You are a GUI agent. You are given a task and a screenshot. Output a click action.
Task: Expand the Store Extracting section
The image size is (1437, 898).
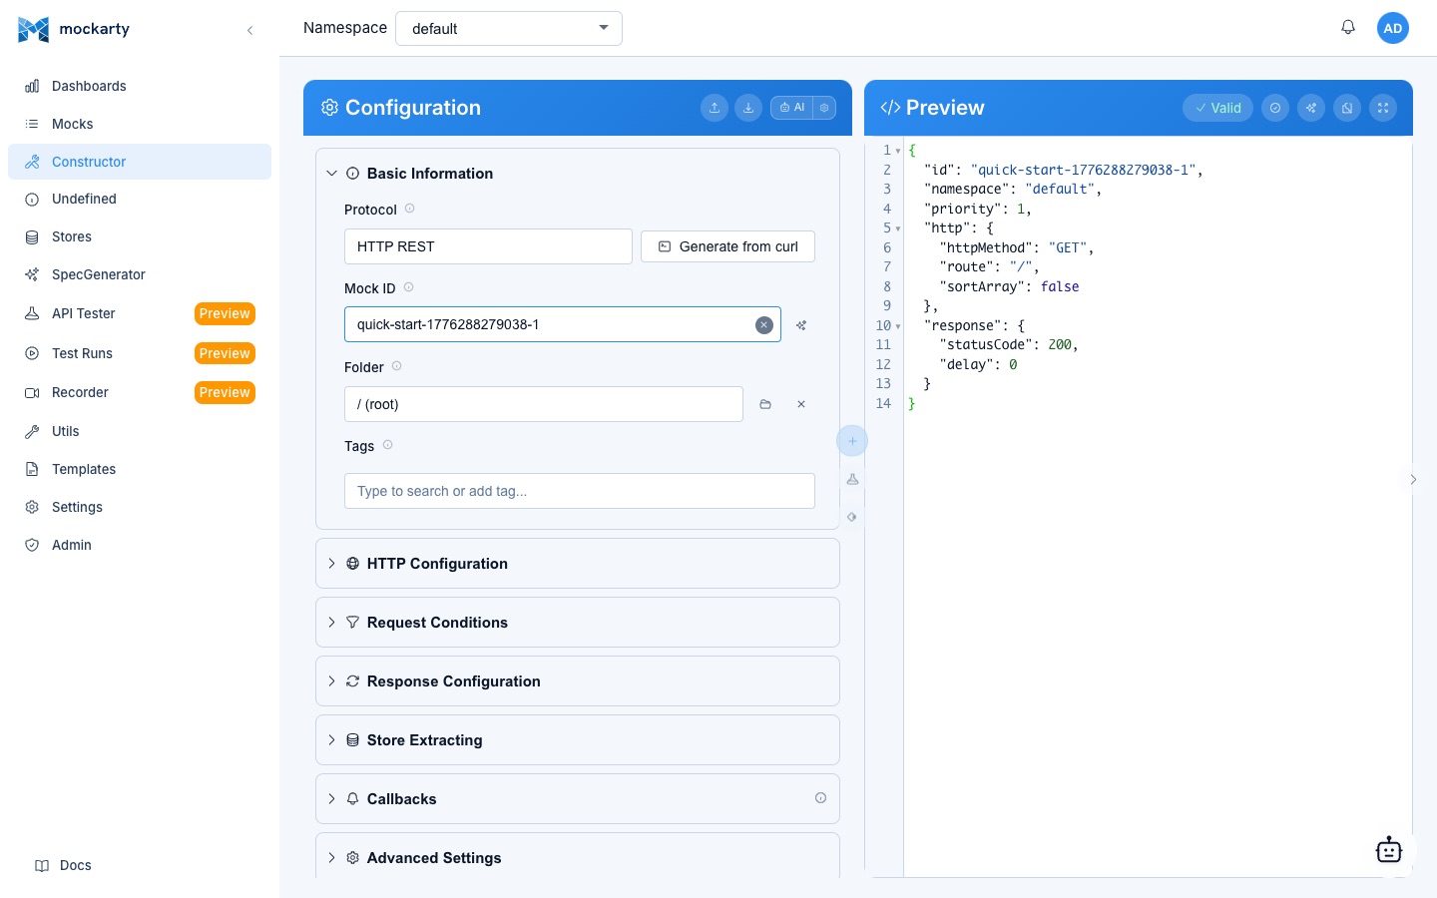tap(578, 740)
